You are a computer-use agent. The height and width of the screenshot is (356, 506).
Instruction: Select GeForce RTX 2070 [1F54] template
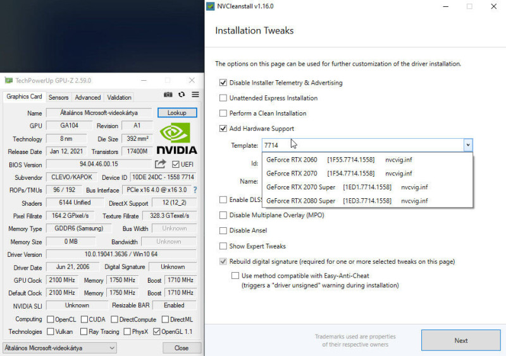pyautogui.click(x=367, y=174)
